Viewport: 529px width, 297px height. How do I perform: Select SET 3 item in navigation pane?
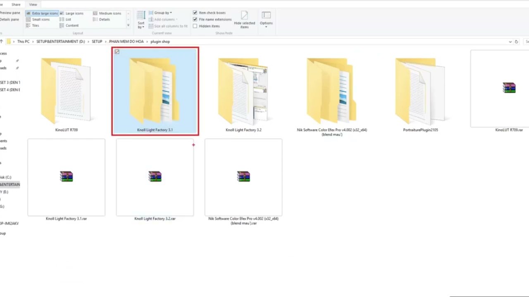click(x=10, y=82)
